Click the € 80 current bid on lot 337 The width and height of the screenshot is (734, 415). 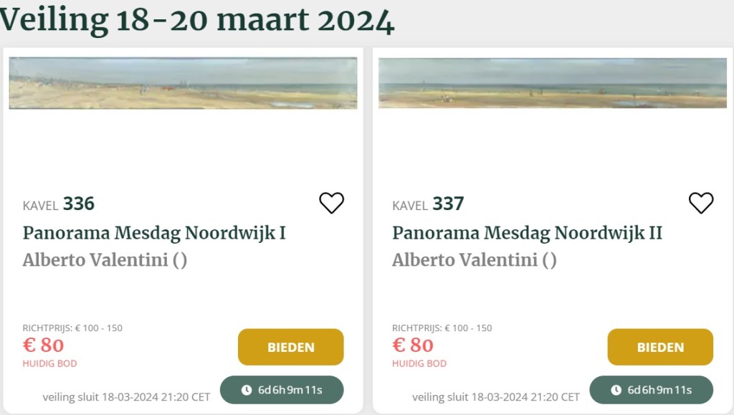pos(413,345)
